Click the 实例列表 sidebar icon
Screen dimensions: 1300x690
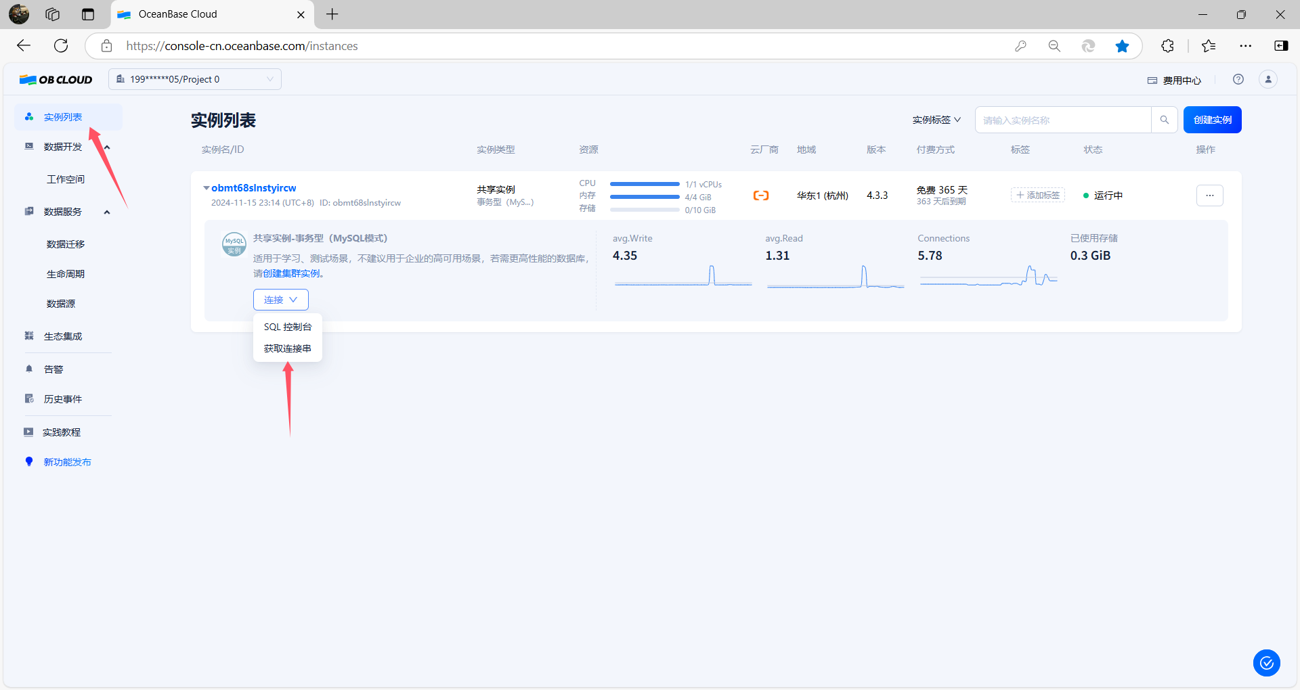point(29,117)
